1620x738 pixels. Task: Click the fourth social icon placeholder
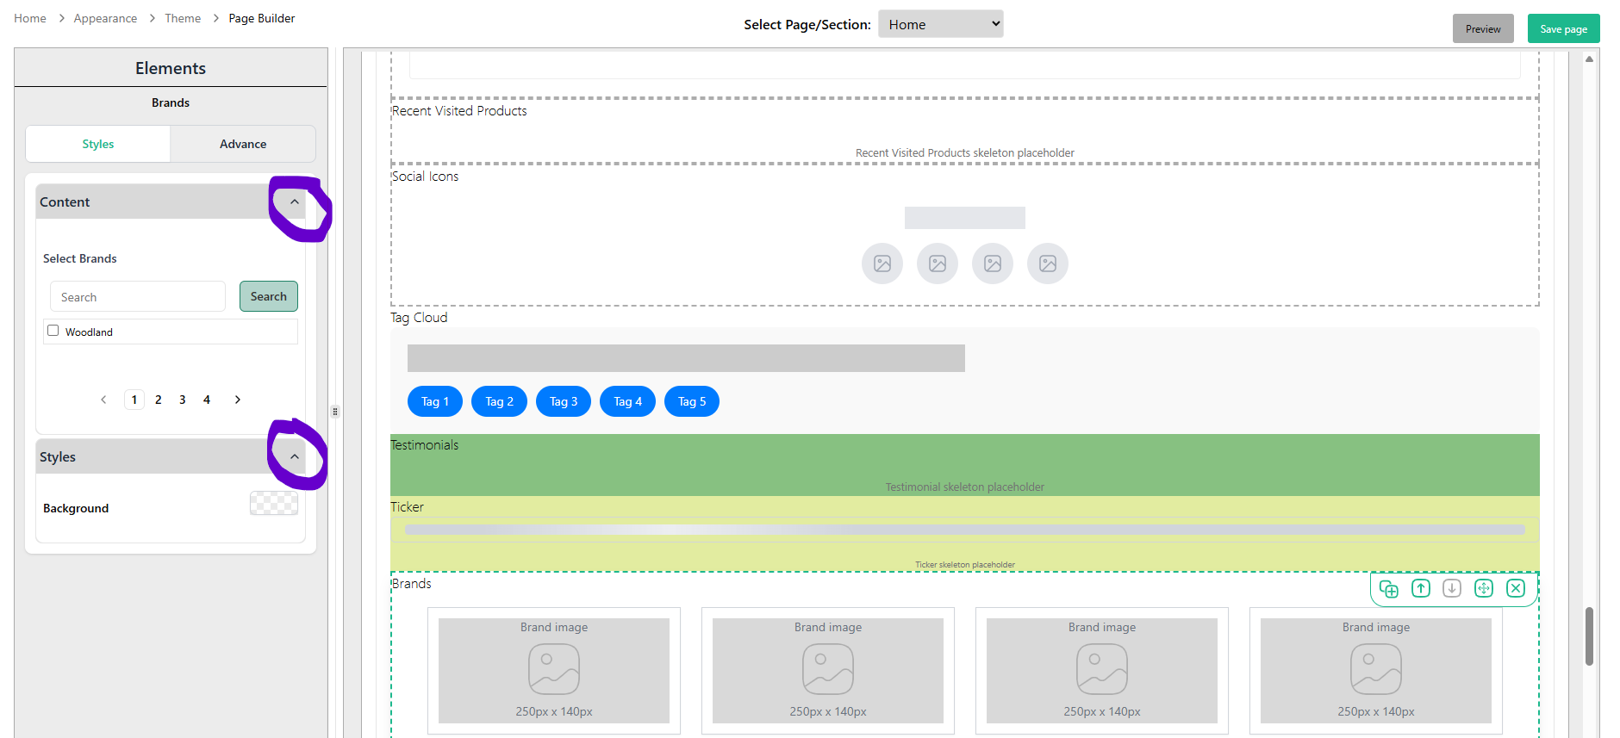1048,264
